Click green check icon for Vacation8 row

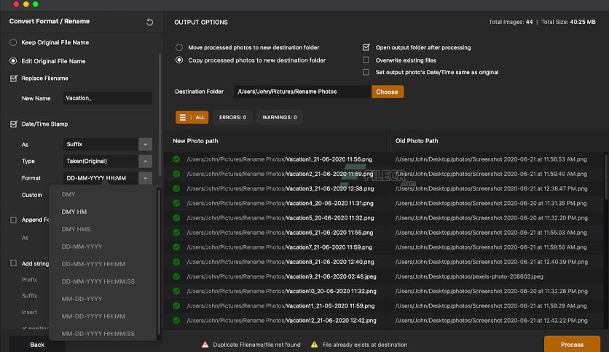coord(176,262)
